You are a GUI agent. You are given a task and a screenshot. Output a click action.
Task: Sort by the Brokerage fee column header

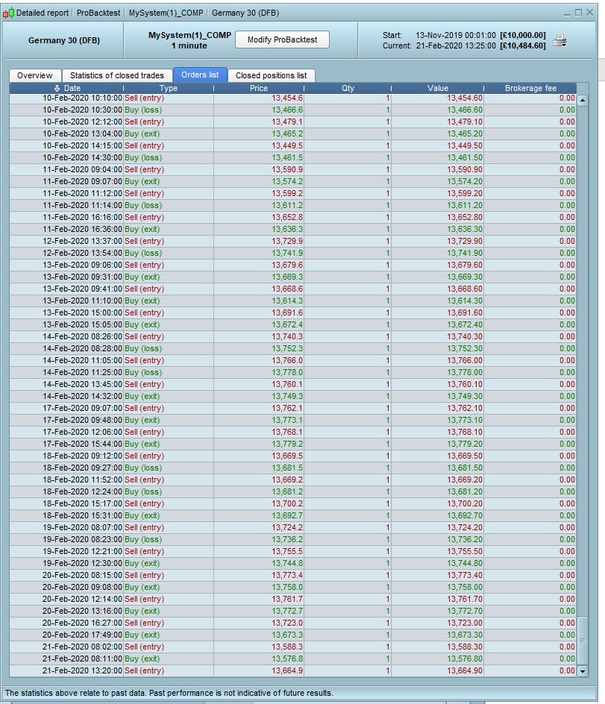coord(530,88)
